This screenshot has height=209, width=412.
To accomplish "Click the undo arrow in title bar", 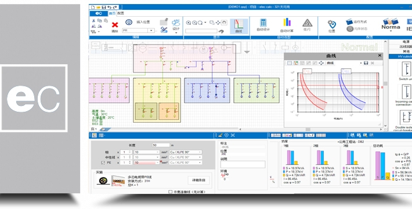I will click(110, 7).
